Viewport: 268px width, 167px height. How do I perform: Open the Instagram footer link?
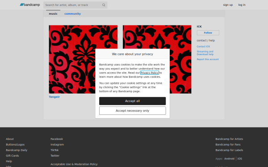tap(57, 144)
